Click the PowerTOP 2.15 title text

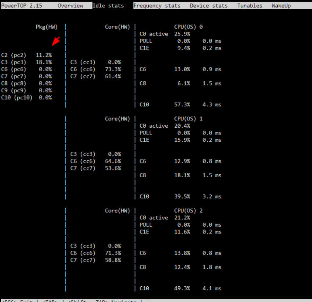point(22,6)
